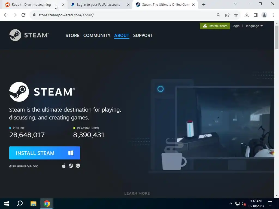
Task: Open File Explorer from taskbar
Action: click(33, 204)
